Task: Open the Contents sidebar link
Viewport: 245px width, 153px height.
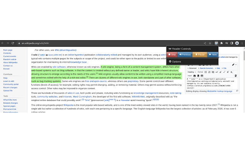Action: [7, 53]
